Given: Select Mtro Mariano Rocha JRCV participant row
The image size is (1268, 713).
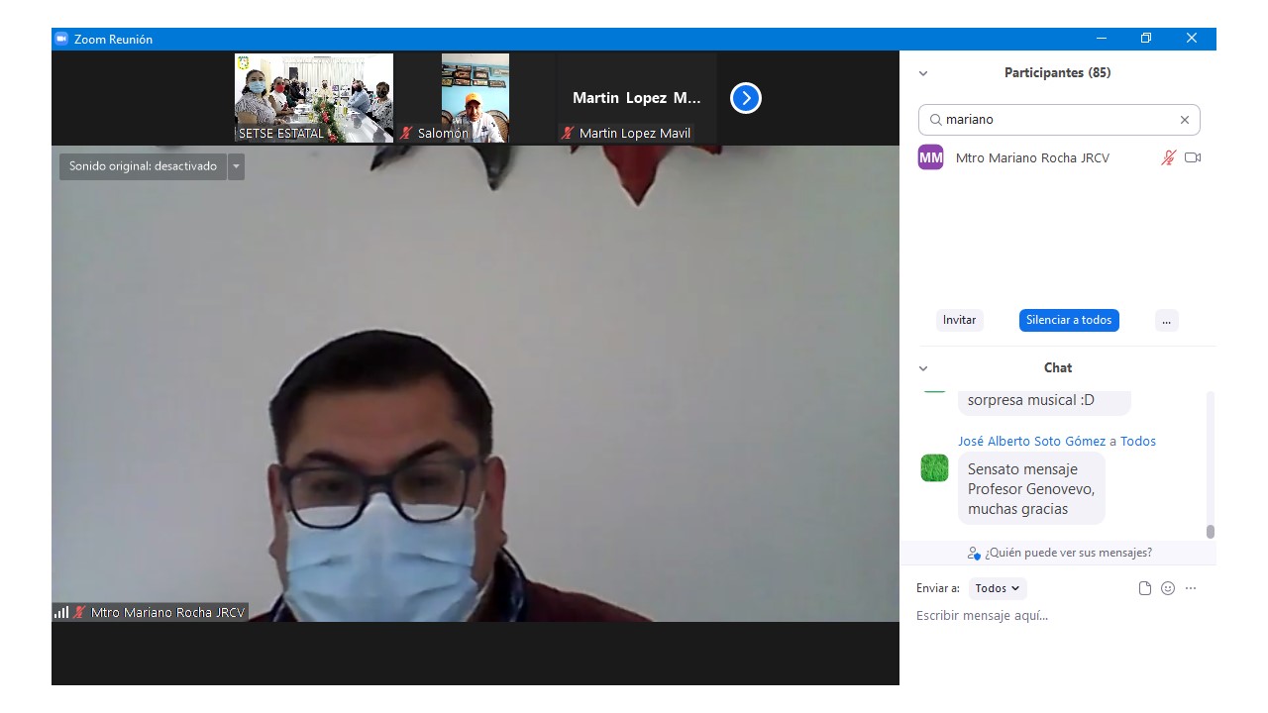Looking at the screenshot, I should [x=1058, y=157].
